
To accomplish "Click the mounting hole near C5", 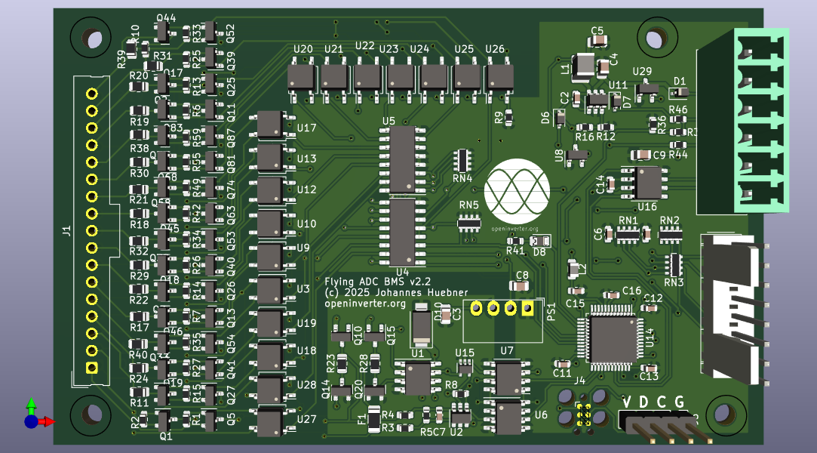I will pos(656,38).
